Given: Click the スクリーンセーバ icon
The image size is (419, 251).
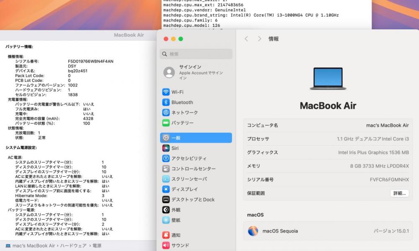Looking at the screenshot, I should pyautogui.click(x=166, y=179).
